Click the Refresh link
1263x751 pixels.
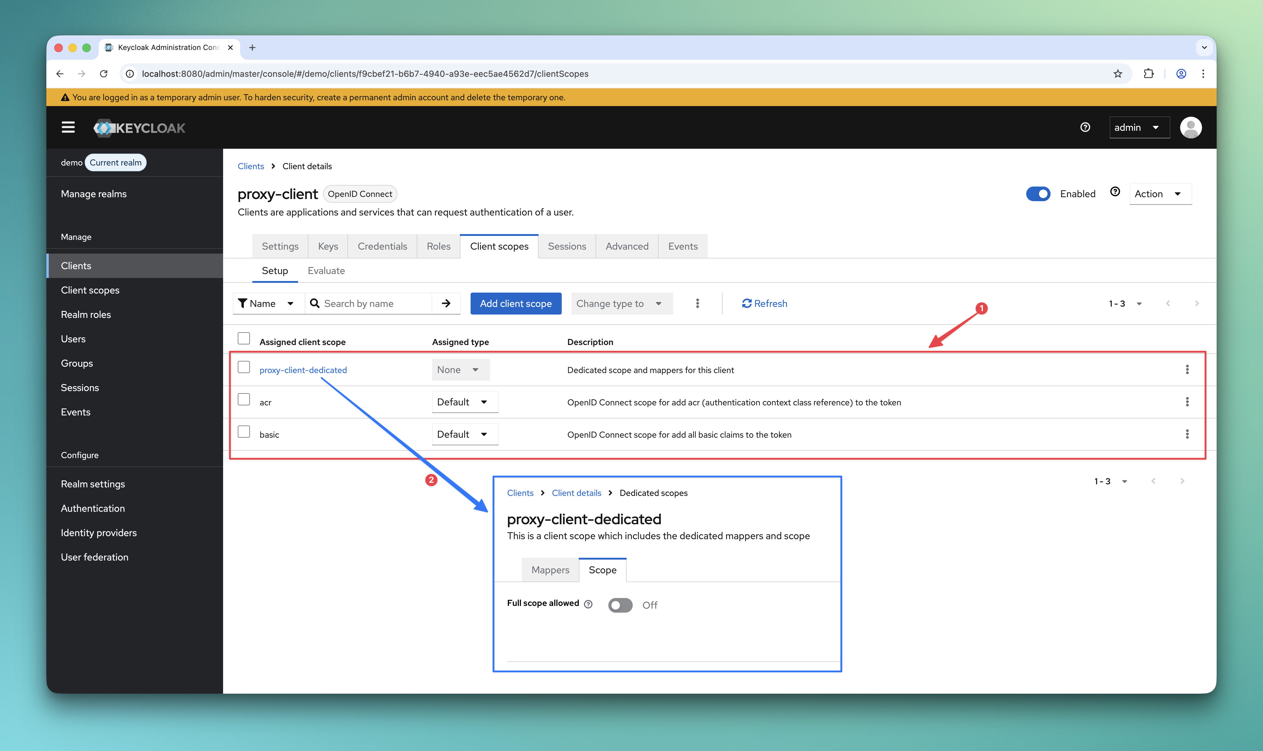coord(765,303)
